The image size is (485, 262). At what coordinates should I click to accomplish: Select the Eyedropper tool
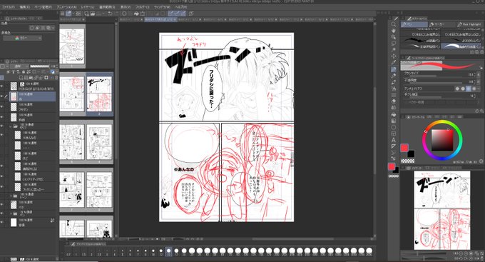[394, 63]
